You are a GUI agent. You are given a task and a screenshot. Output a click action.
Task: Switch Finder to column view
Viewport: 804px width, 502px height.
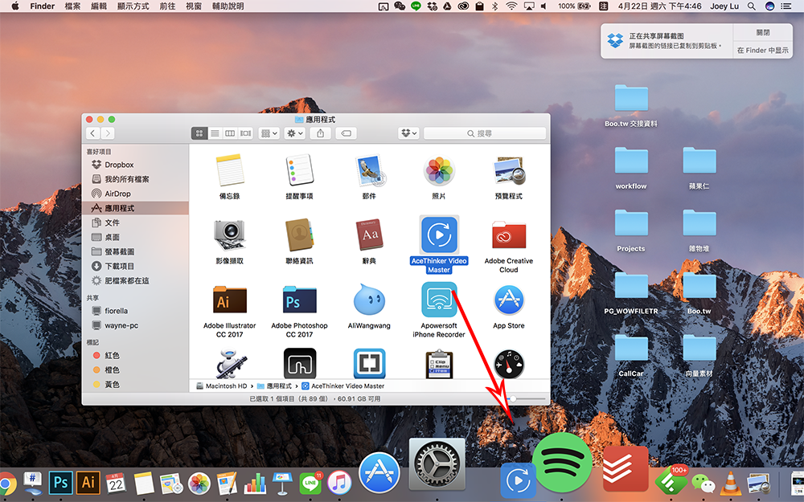pyautogui.click(x=230, y=133)
